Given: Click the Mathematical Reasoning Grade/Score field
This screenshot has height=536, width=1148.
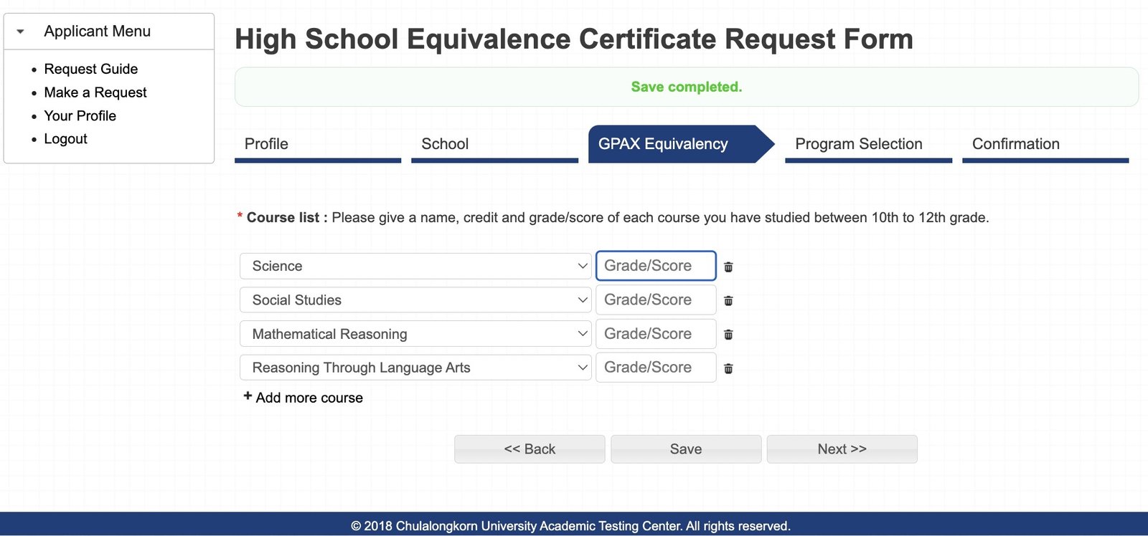Looking at the screenshot, I should click(x=656, y=333).
